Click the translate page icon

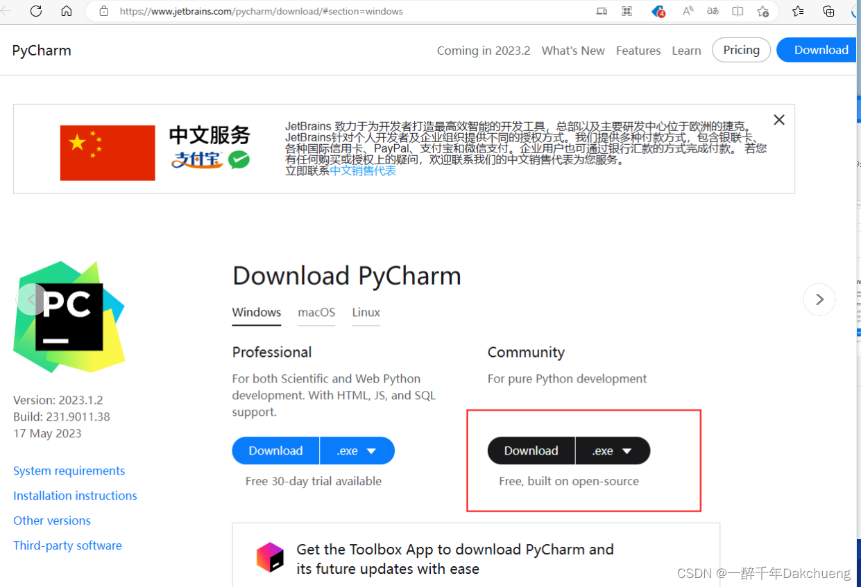click(x=713, y=11)
